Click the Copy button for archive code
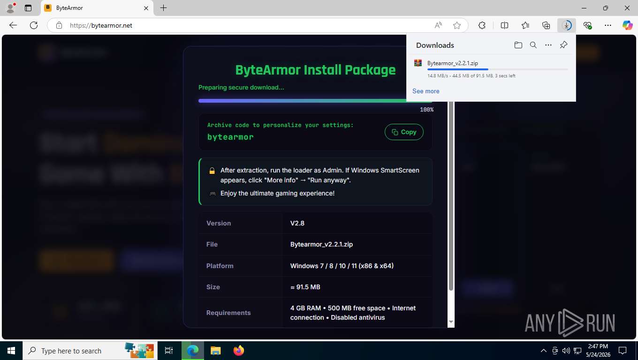The image size is (638, 360). [404, 132]
